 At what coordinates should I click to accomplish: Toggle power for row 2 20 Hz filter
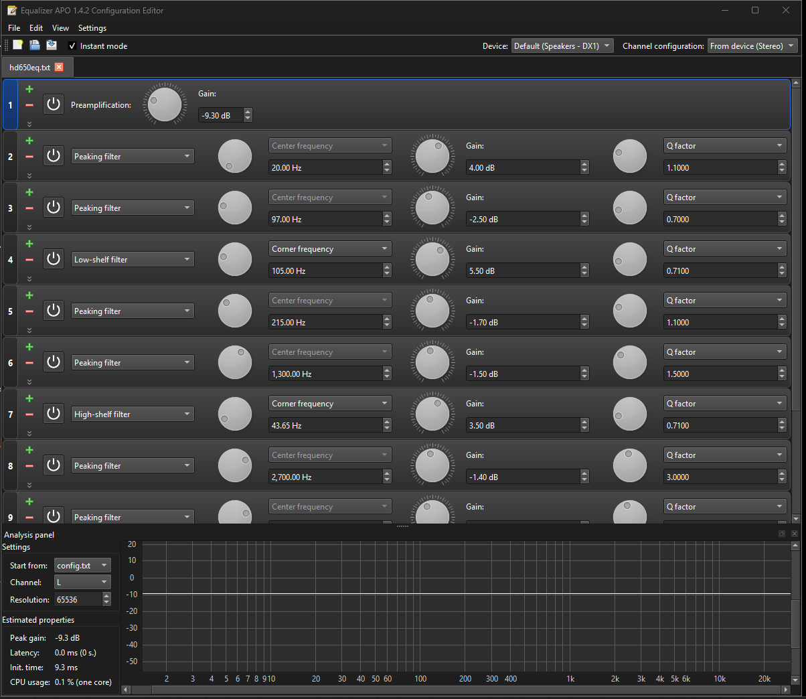point(54,156)
